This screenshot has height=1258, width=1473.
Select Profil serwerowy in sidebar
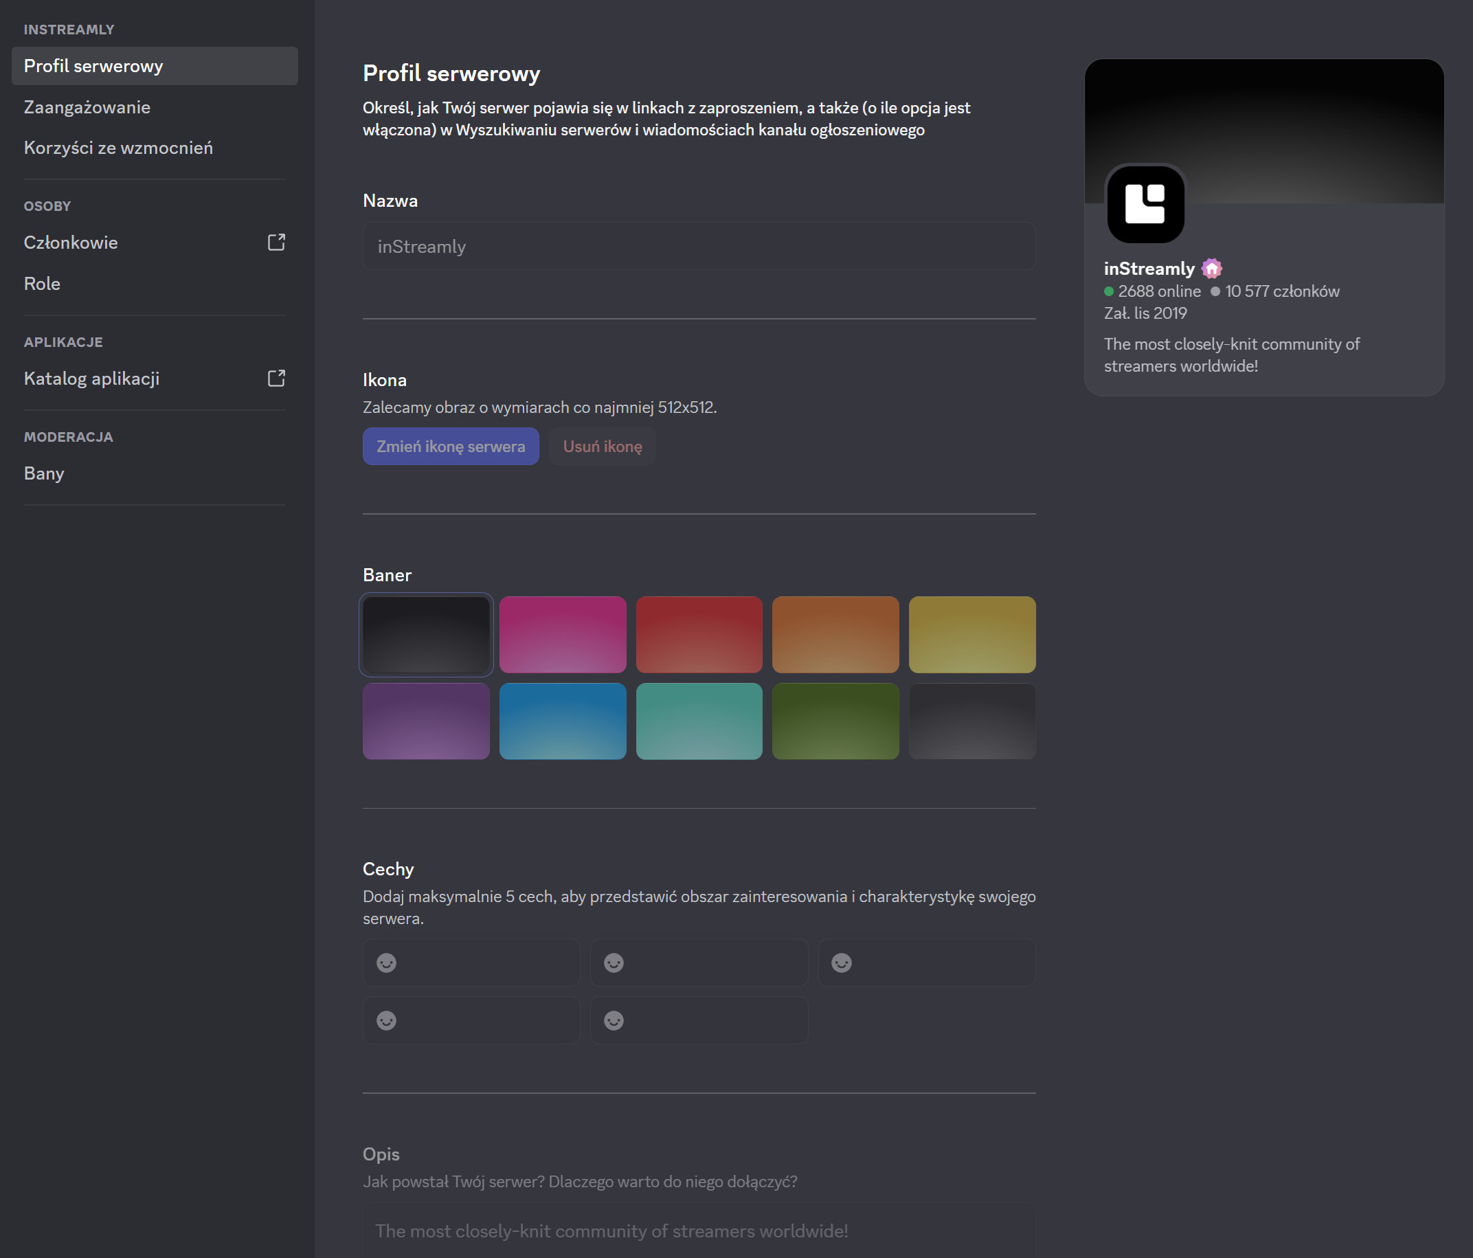(155, 66)
